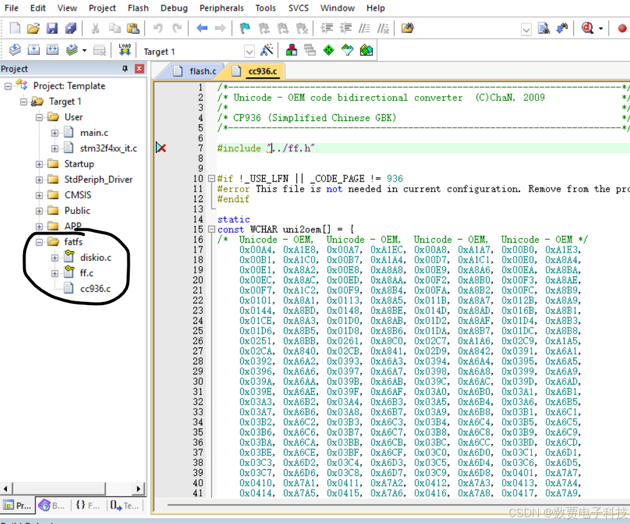Open the SVCS menu
630x524 pixels.
(x=299, y=8)
